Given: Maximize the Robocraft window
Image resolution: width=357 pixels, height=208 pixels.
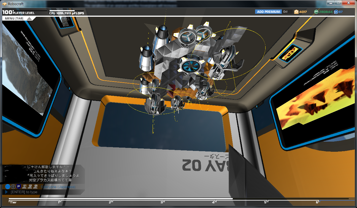Looking at the screenshot, I should [x=338, y=3].
